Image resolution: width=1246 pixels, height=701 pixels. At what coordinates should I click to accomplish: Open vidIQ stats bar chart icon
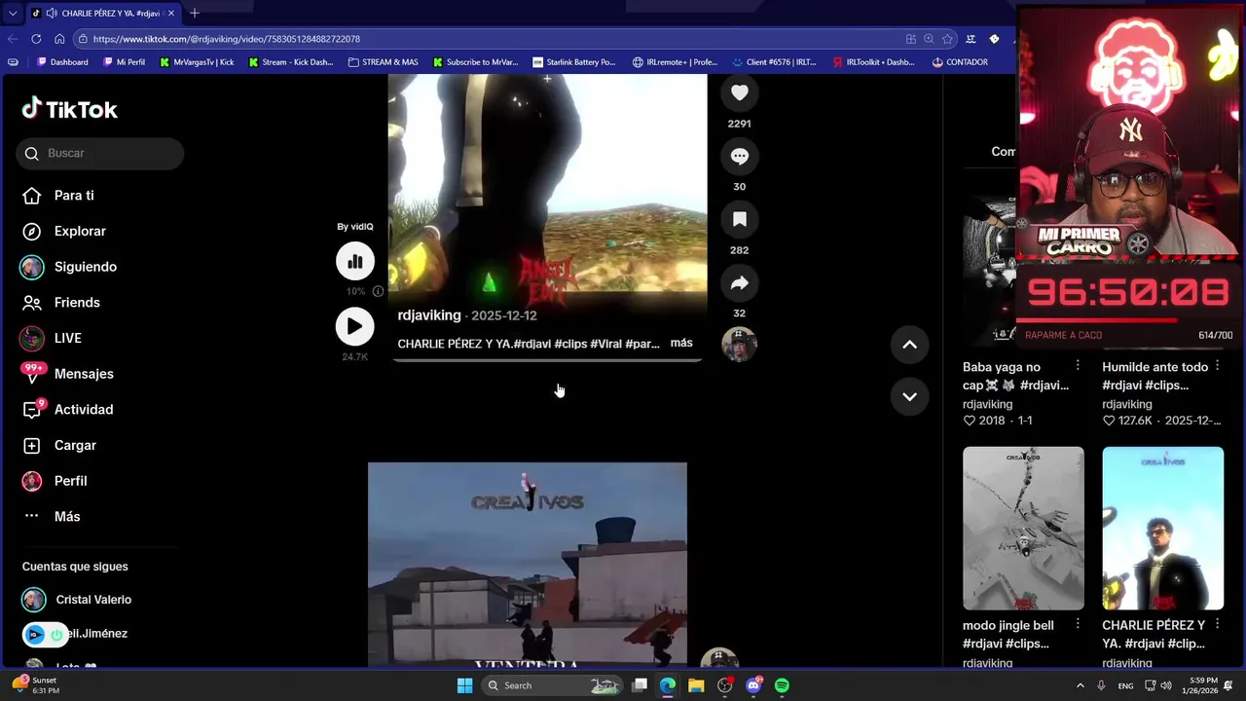click(x=355, y=261)
